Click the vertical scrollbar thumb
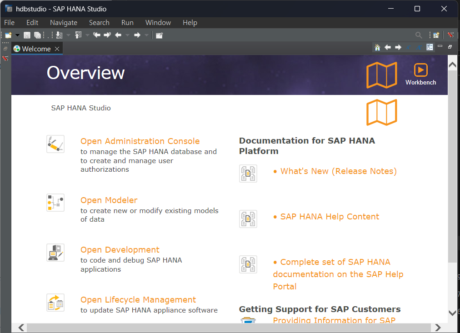 [452, 166]
